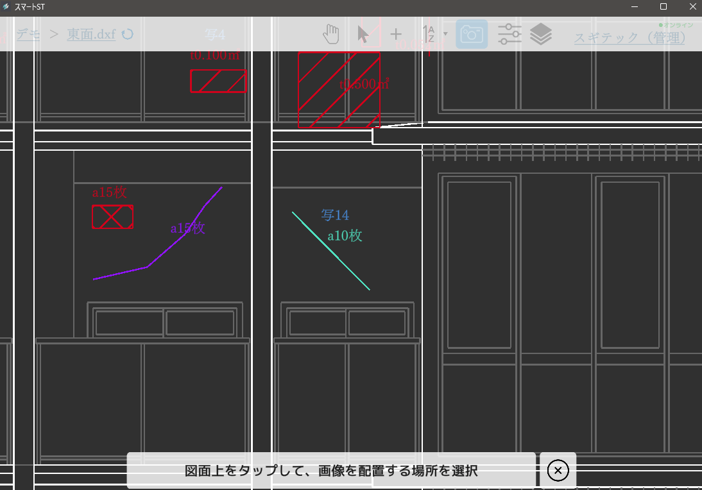Open the sort dropdown arrow
Screen dimensions: 702x490
click(x=445, y=33)
